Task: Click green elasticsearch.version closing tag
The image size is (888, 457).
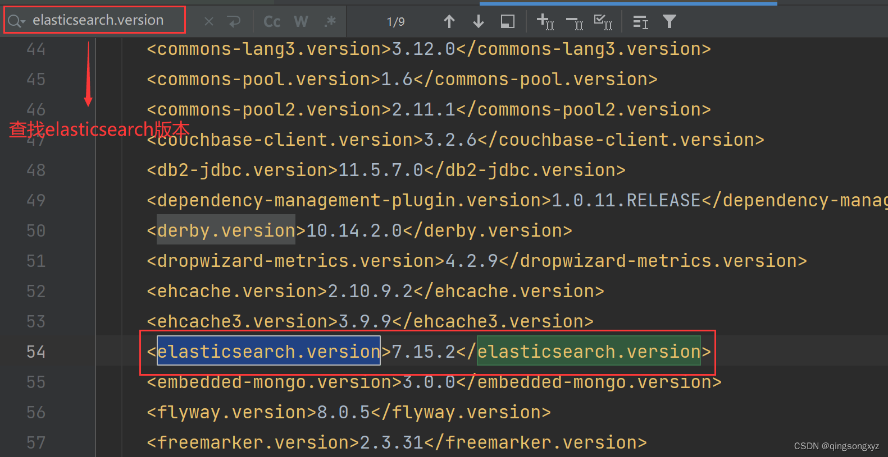Action: 589,351
